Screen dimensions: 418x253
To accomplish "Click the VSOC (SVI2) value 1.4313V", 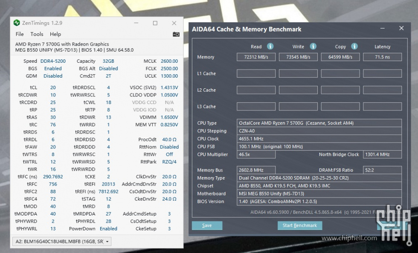I will tap(169, 87).
